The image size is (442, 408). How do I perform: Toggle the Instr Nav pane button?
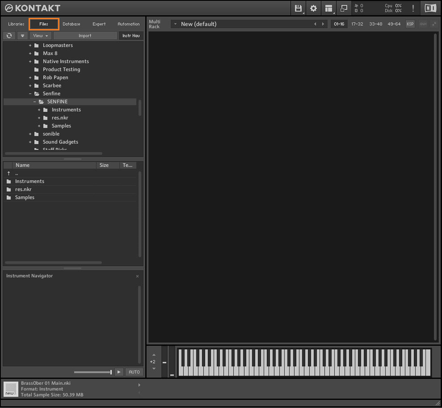131,35
